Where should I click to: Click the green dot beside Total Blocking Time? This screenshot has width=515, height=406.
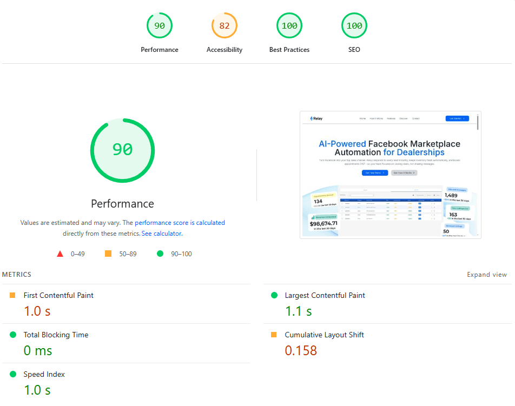click(x=13, y=335)
